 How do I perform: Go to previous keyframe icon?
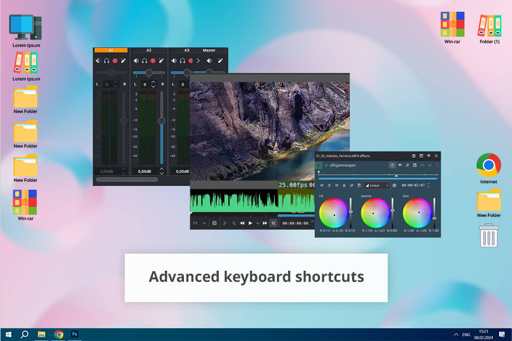point(322,185)
